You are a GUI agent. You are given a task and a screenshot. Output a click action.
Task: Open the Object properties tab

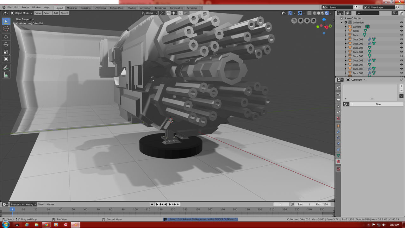click(x=338, y=126)
